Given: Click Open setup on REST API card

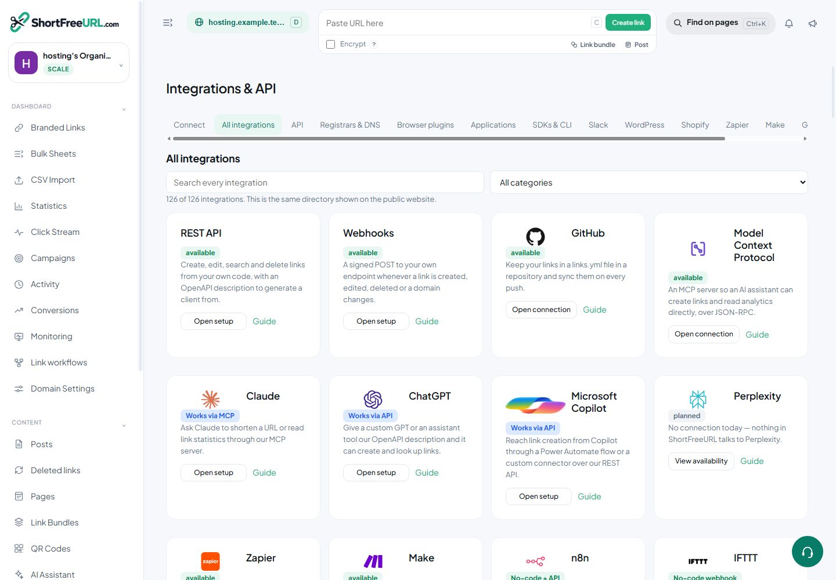Looking at the screenshot, I should (214, 321).
